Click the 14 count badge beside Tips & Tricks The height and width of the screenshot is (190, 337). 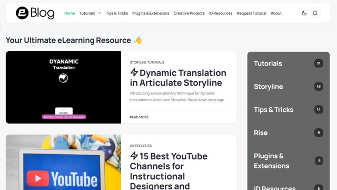click(319, 109)
